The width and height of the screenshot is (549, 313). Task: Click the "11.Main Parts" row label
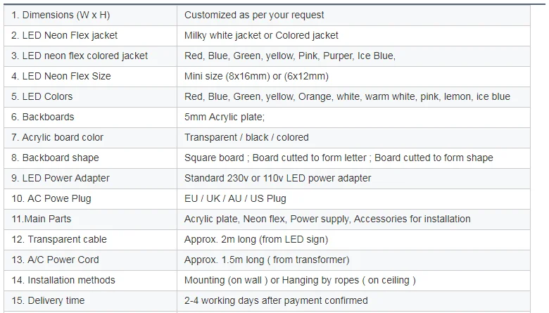tap(41, 219)
